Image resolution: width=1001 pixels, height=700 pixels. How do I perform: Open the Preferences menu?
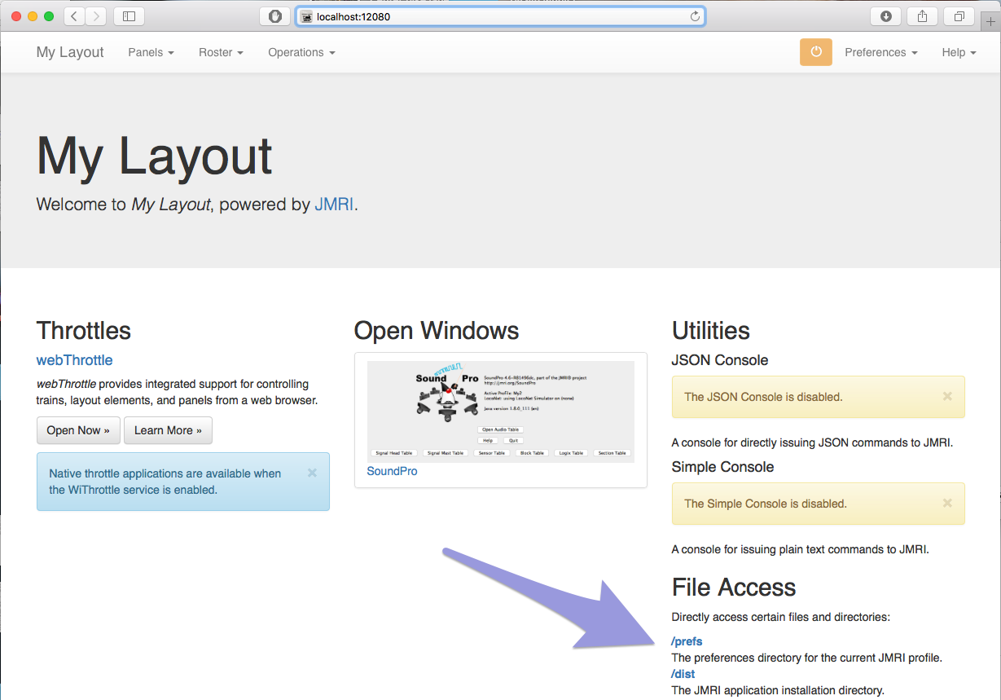pyautogui.click(x=880, y=52)
